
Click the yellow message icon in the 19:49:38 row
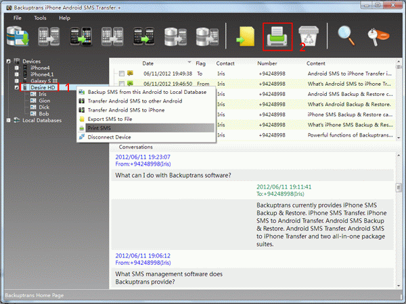tap(130, 73)
